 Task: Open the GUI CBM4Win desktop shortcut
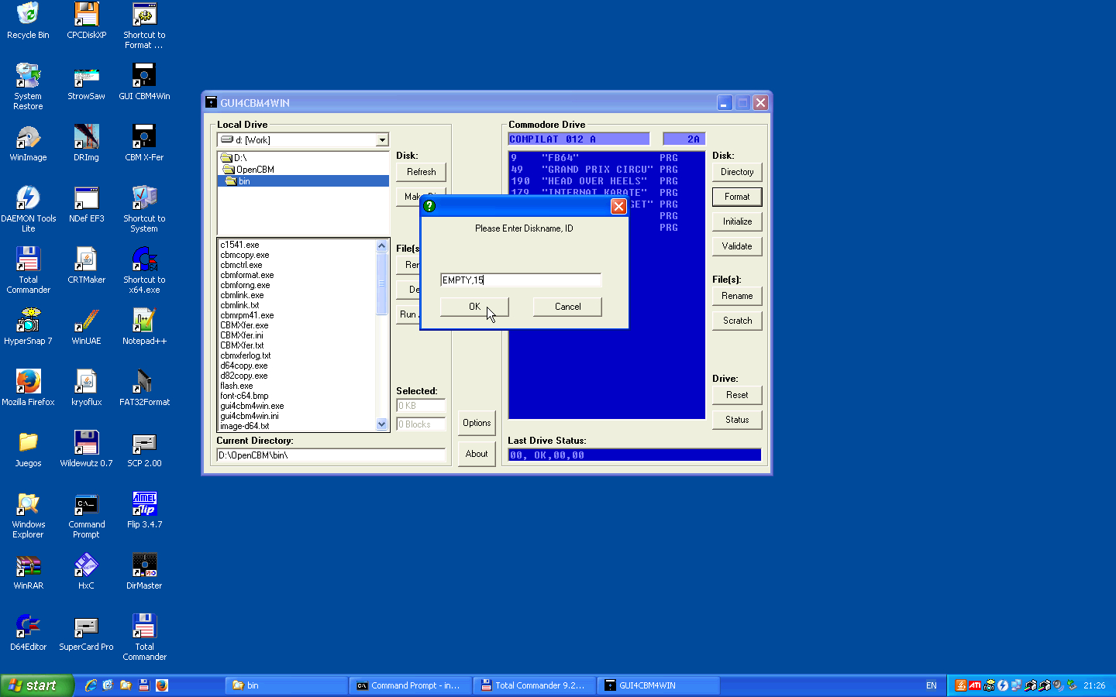coord(144,82)
